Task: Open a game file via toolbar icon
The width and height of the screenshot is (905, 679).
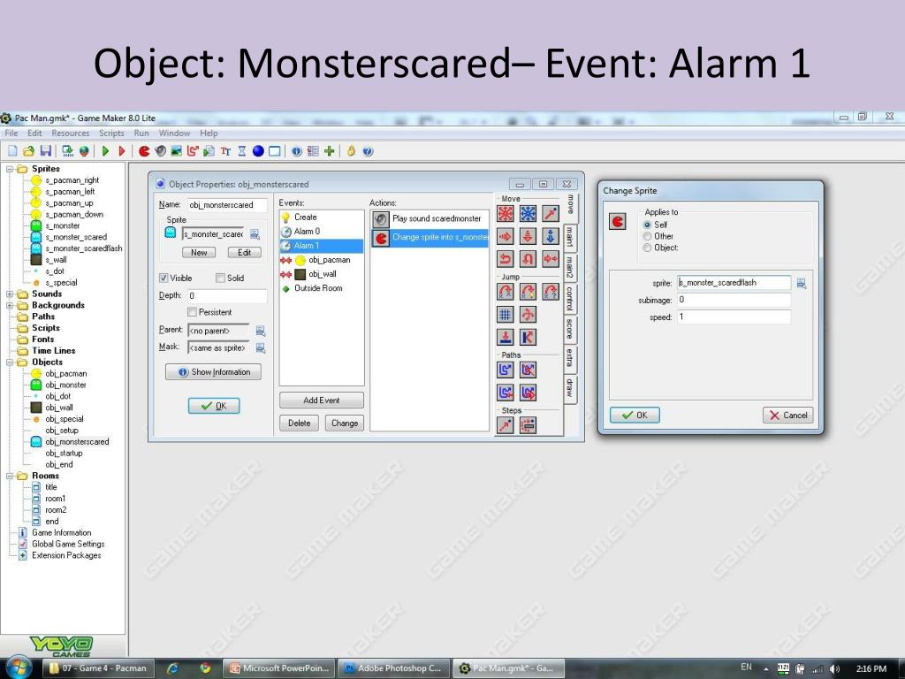Action: (28, 151)
